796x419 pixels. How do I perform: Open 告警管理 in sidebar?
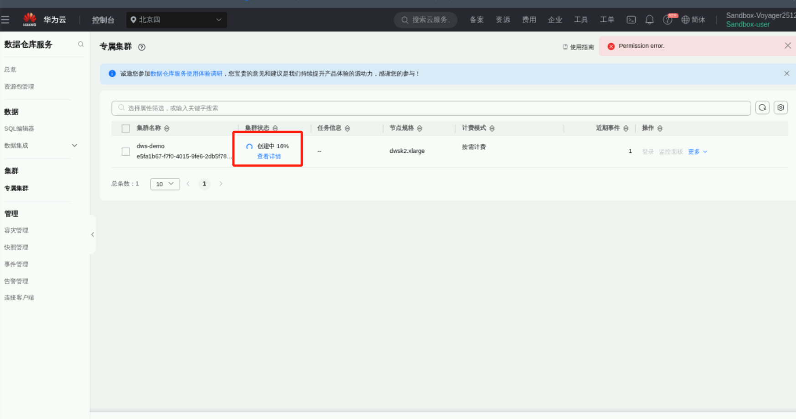(16, 281)
